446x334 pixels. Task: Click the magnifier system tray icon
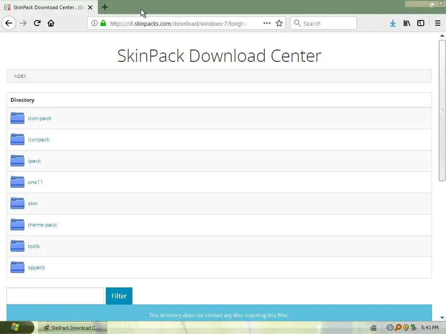click(x=398, y=327)
